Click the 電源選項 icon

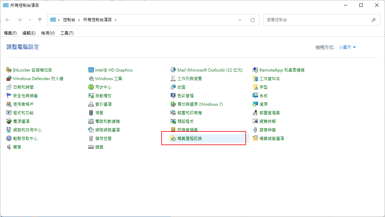(9, 122)
